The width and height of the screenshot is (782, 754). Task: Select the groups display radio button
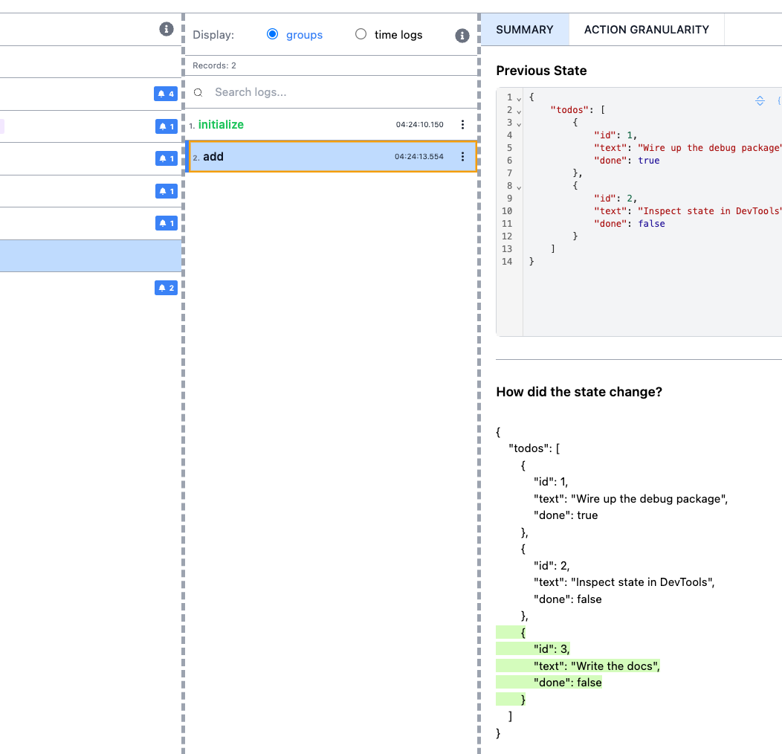coord(272,34)
